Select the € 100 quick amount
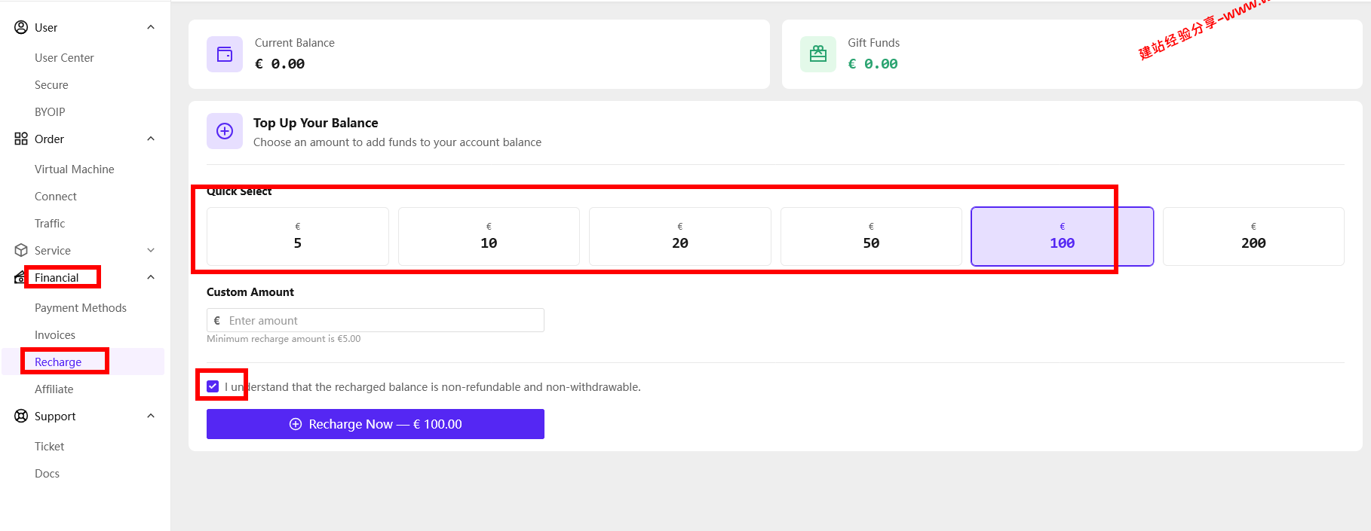The width and height of the screenshot is (1371, 531). (x=1063, y=237)
